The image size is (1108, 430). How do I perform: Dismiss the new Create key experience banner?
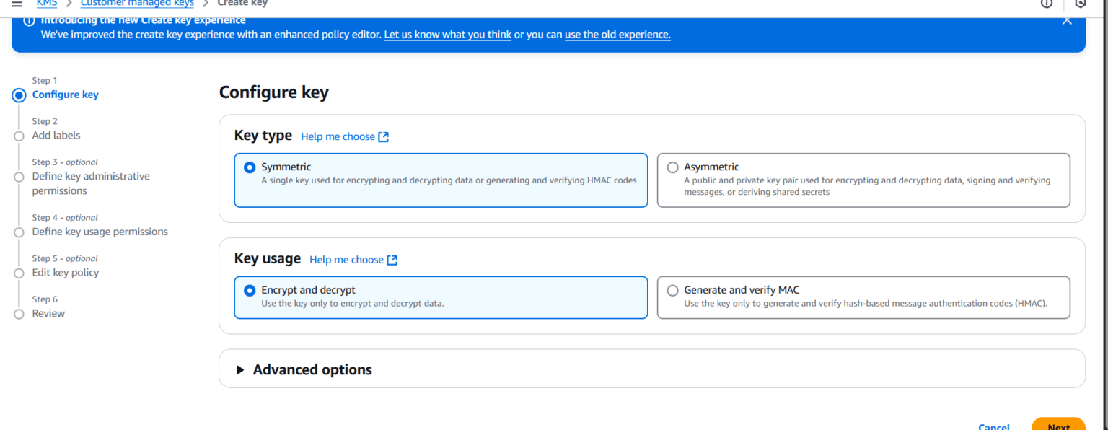point(1067,21)
